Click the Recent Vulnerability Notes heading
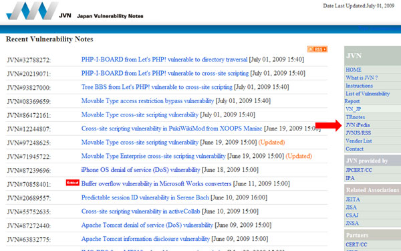 coord(49,39)
